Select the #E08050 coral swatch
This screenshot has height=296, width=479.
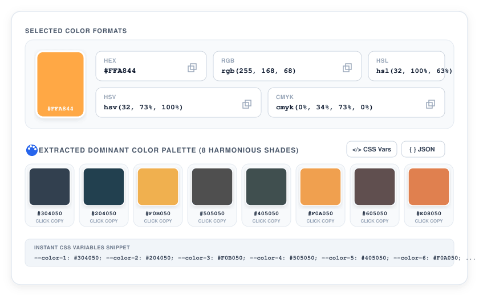pyautogui.click(x=429, y=187)
